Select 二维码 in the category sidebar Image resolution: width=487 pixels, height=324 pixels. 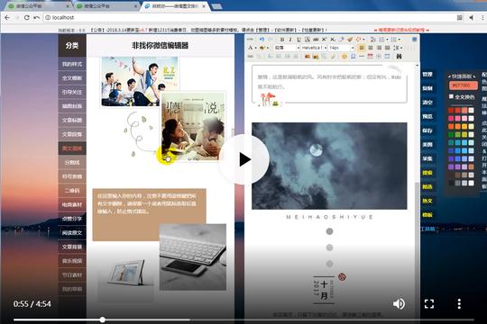(72, 191)
